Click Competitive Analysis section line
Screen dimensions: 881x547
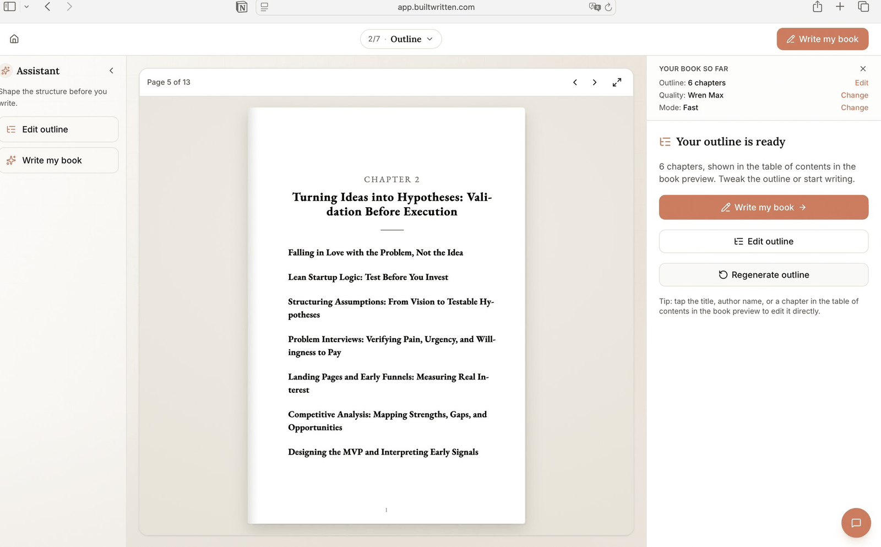pos(387,421)
